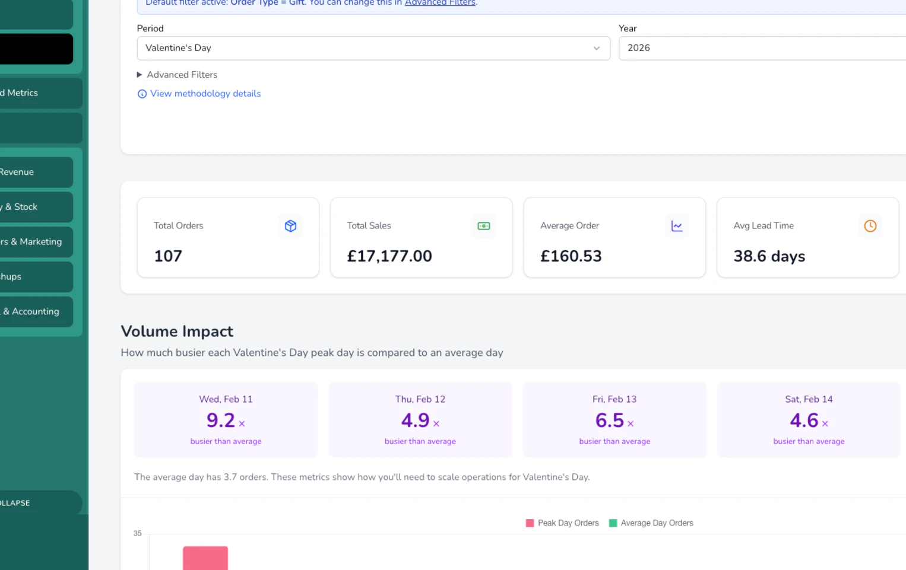This screenshot has height=570, width=906.
Task: Click the info icon beside methodology details
Action: pyautogui.click(x=142, y=94)
